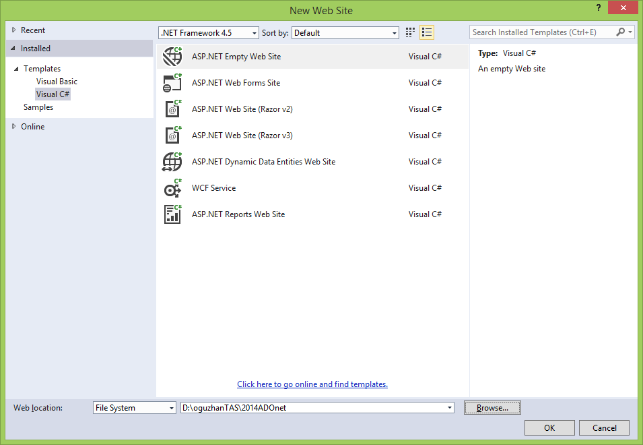Select the Installed category
Viewport: 643px width, 445px height.
(79, 49)
